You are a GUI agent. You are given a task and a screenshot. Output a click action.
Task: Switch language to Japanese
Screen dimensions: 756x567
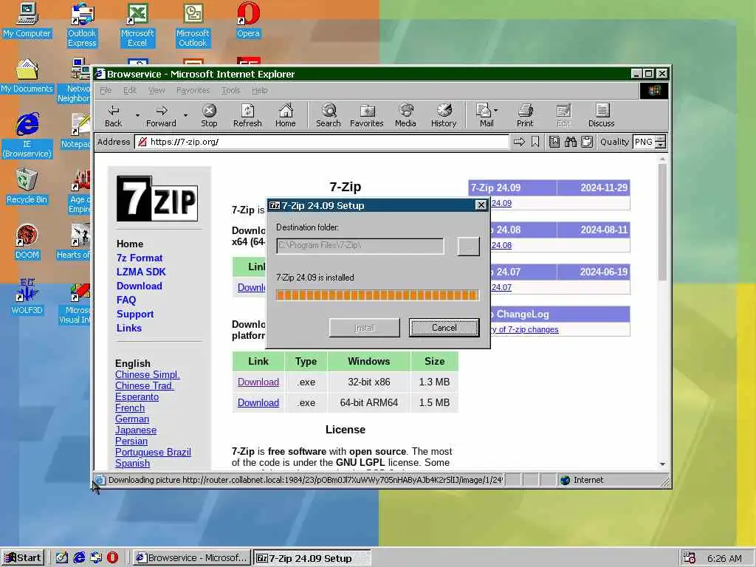point(136,430)
